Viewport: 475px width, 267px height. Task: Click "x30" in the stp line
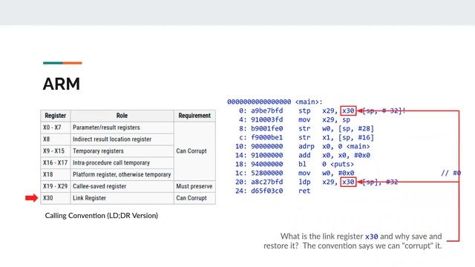coord(348,111)
